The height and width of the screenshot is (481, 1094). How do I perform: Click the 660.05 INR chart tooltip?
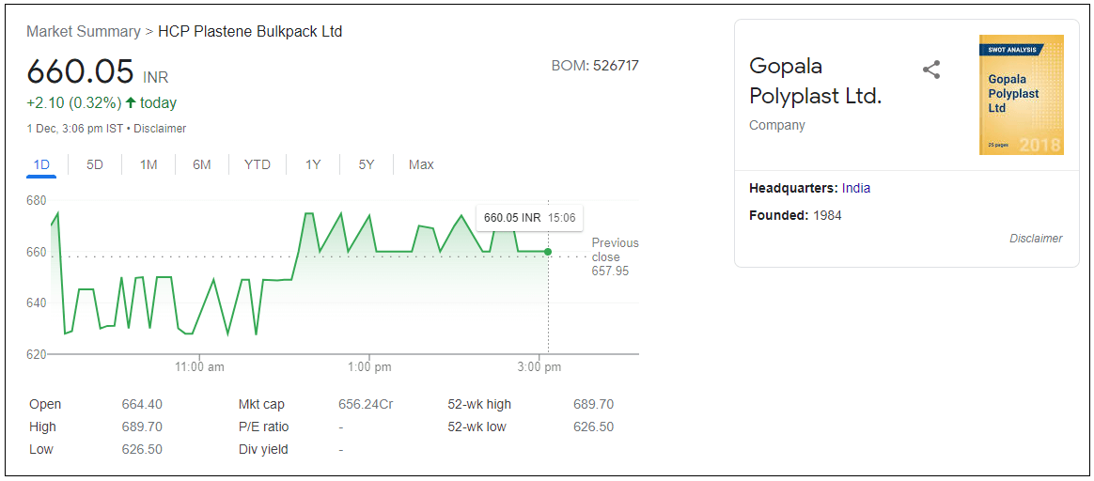pos(529,218)
